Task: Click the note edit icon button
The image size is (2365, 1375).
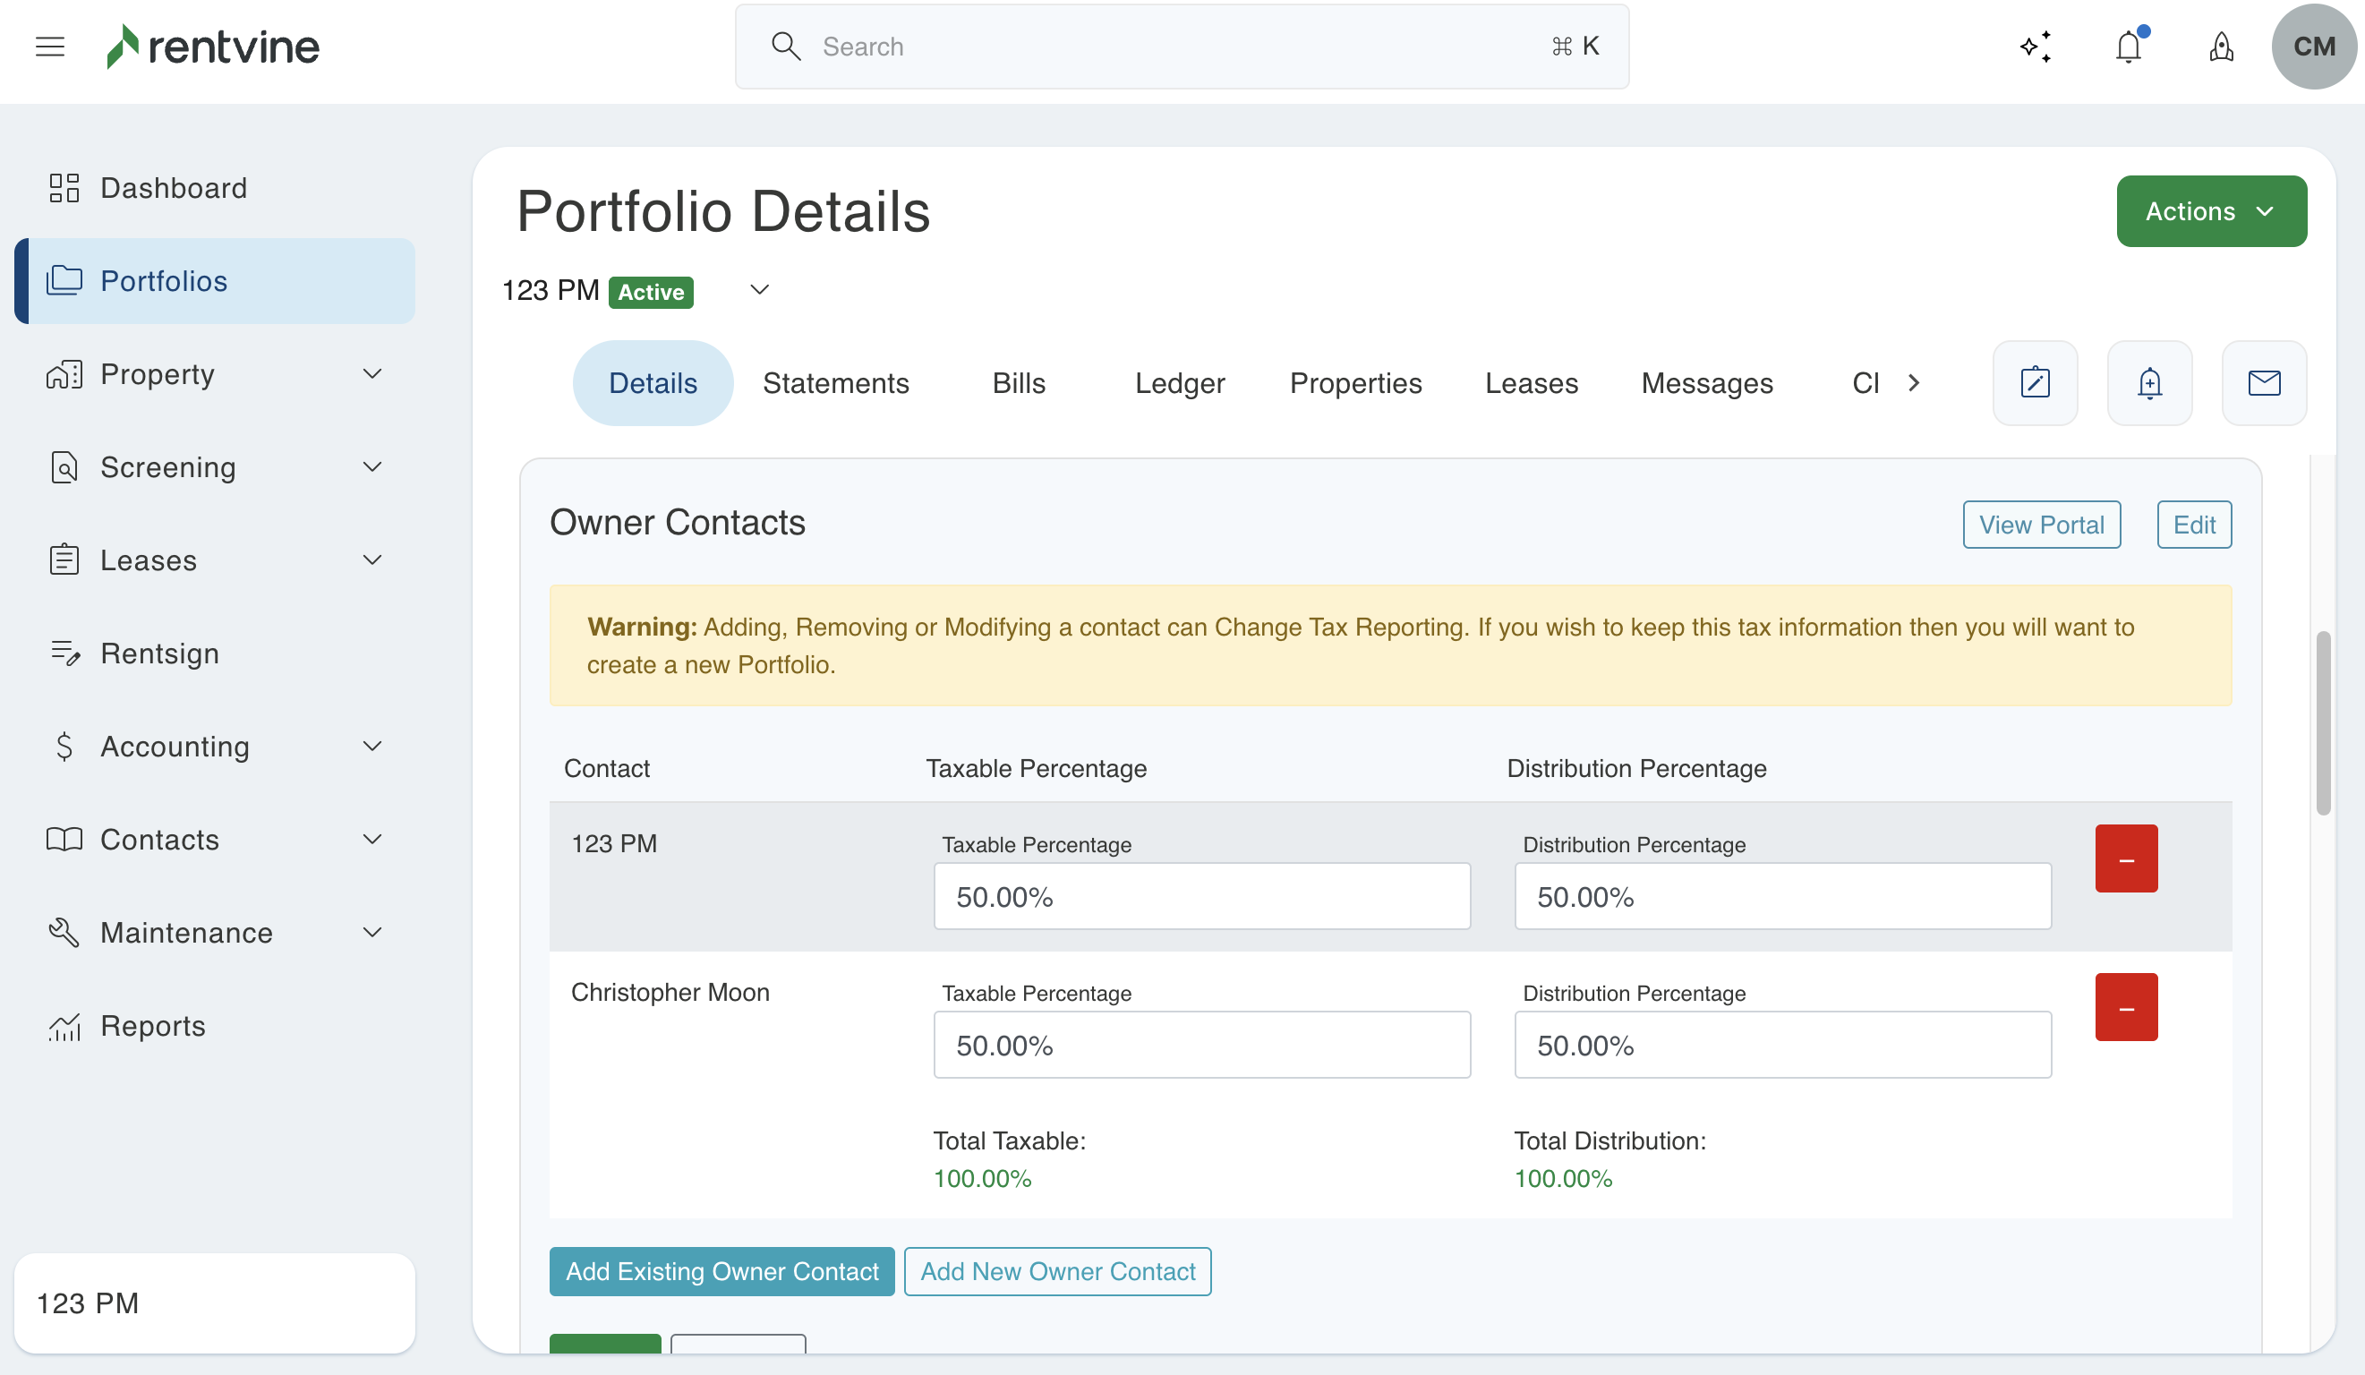Action: [x=2035, y=383]
